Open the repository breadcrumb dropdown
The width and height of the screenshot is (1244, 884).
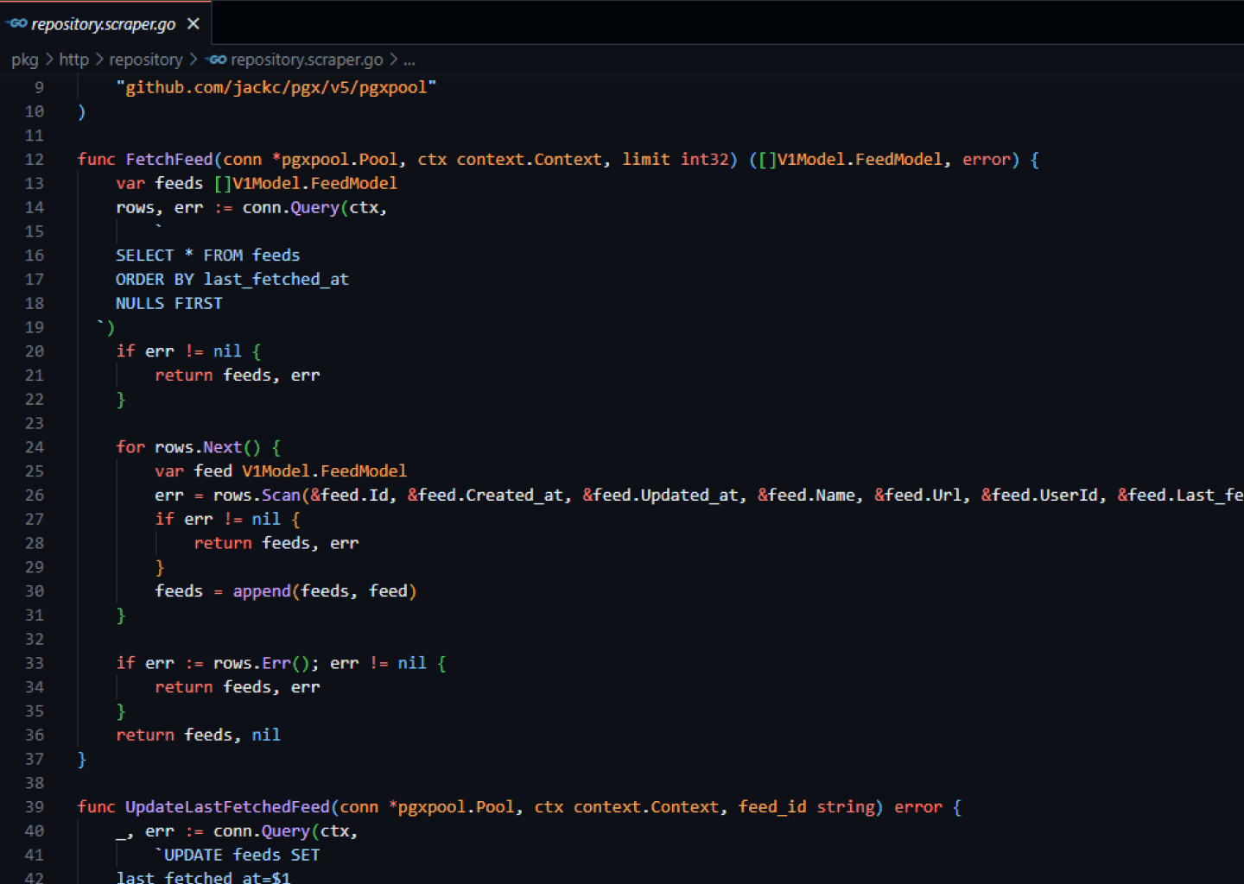coord(145,60)
